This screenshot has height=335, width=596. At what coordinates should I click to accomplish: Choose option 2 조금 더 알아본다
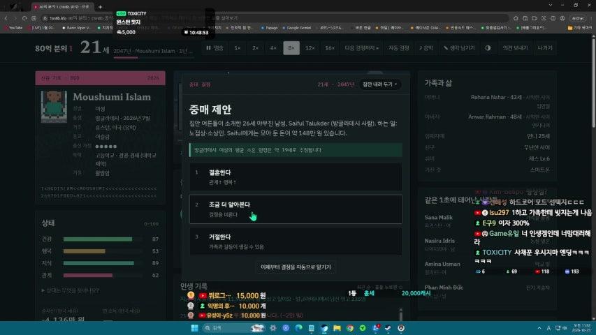(x=296, y=209)
